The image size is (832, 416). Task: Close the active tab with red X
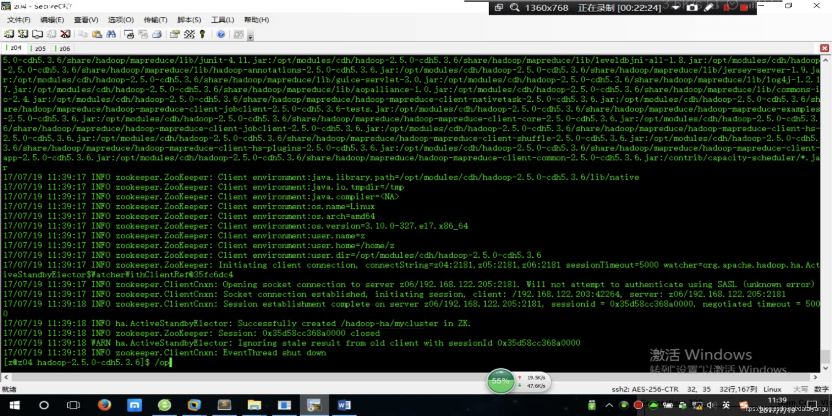pos(824,48)
